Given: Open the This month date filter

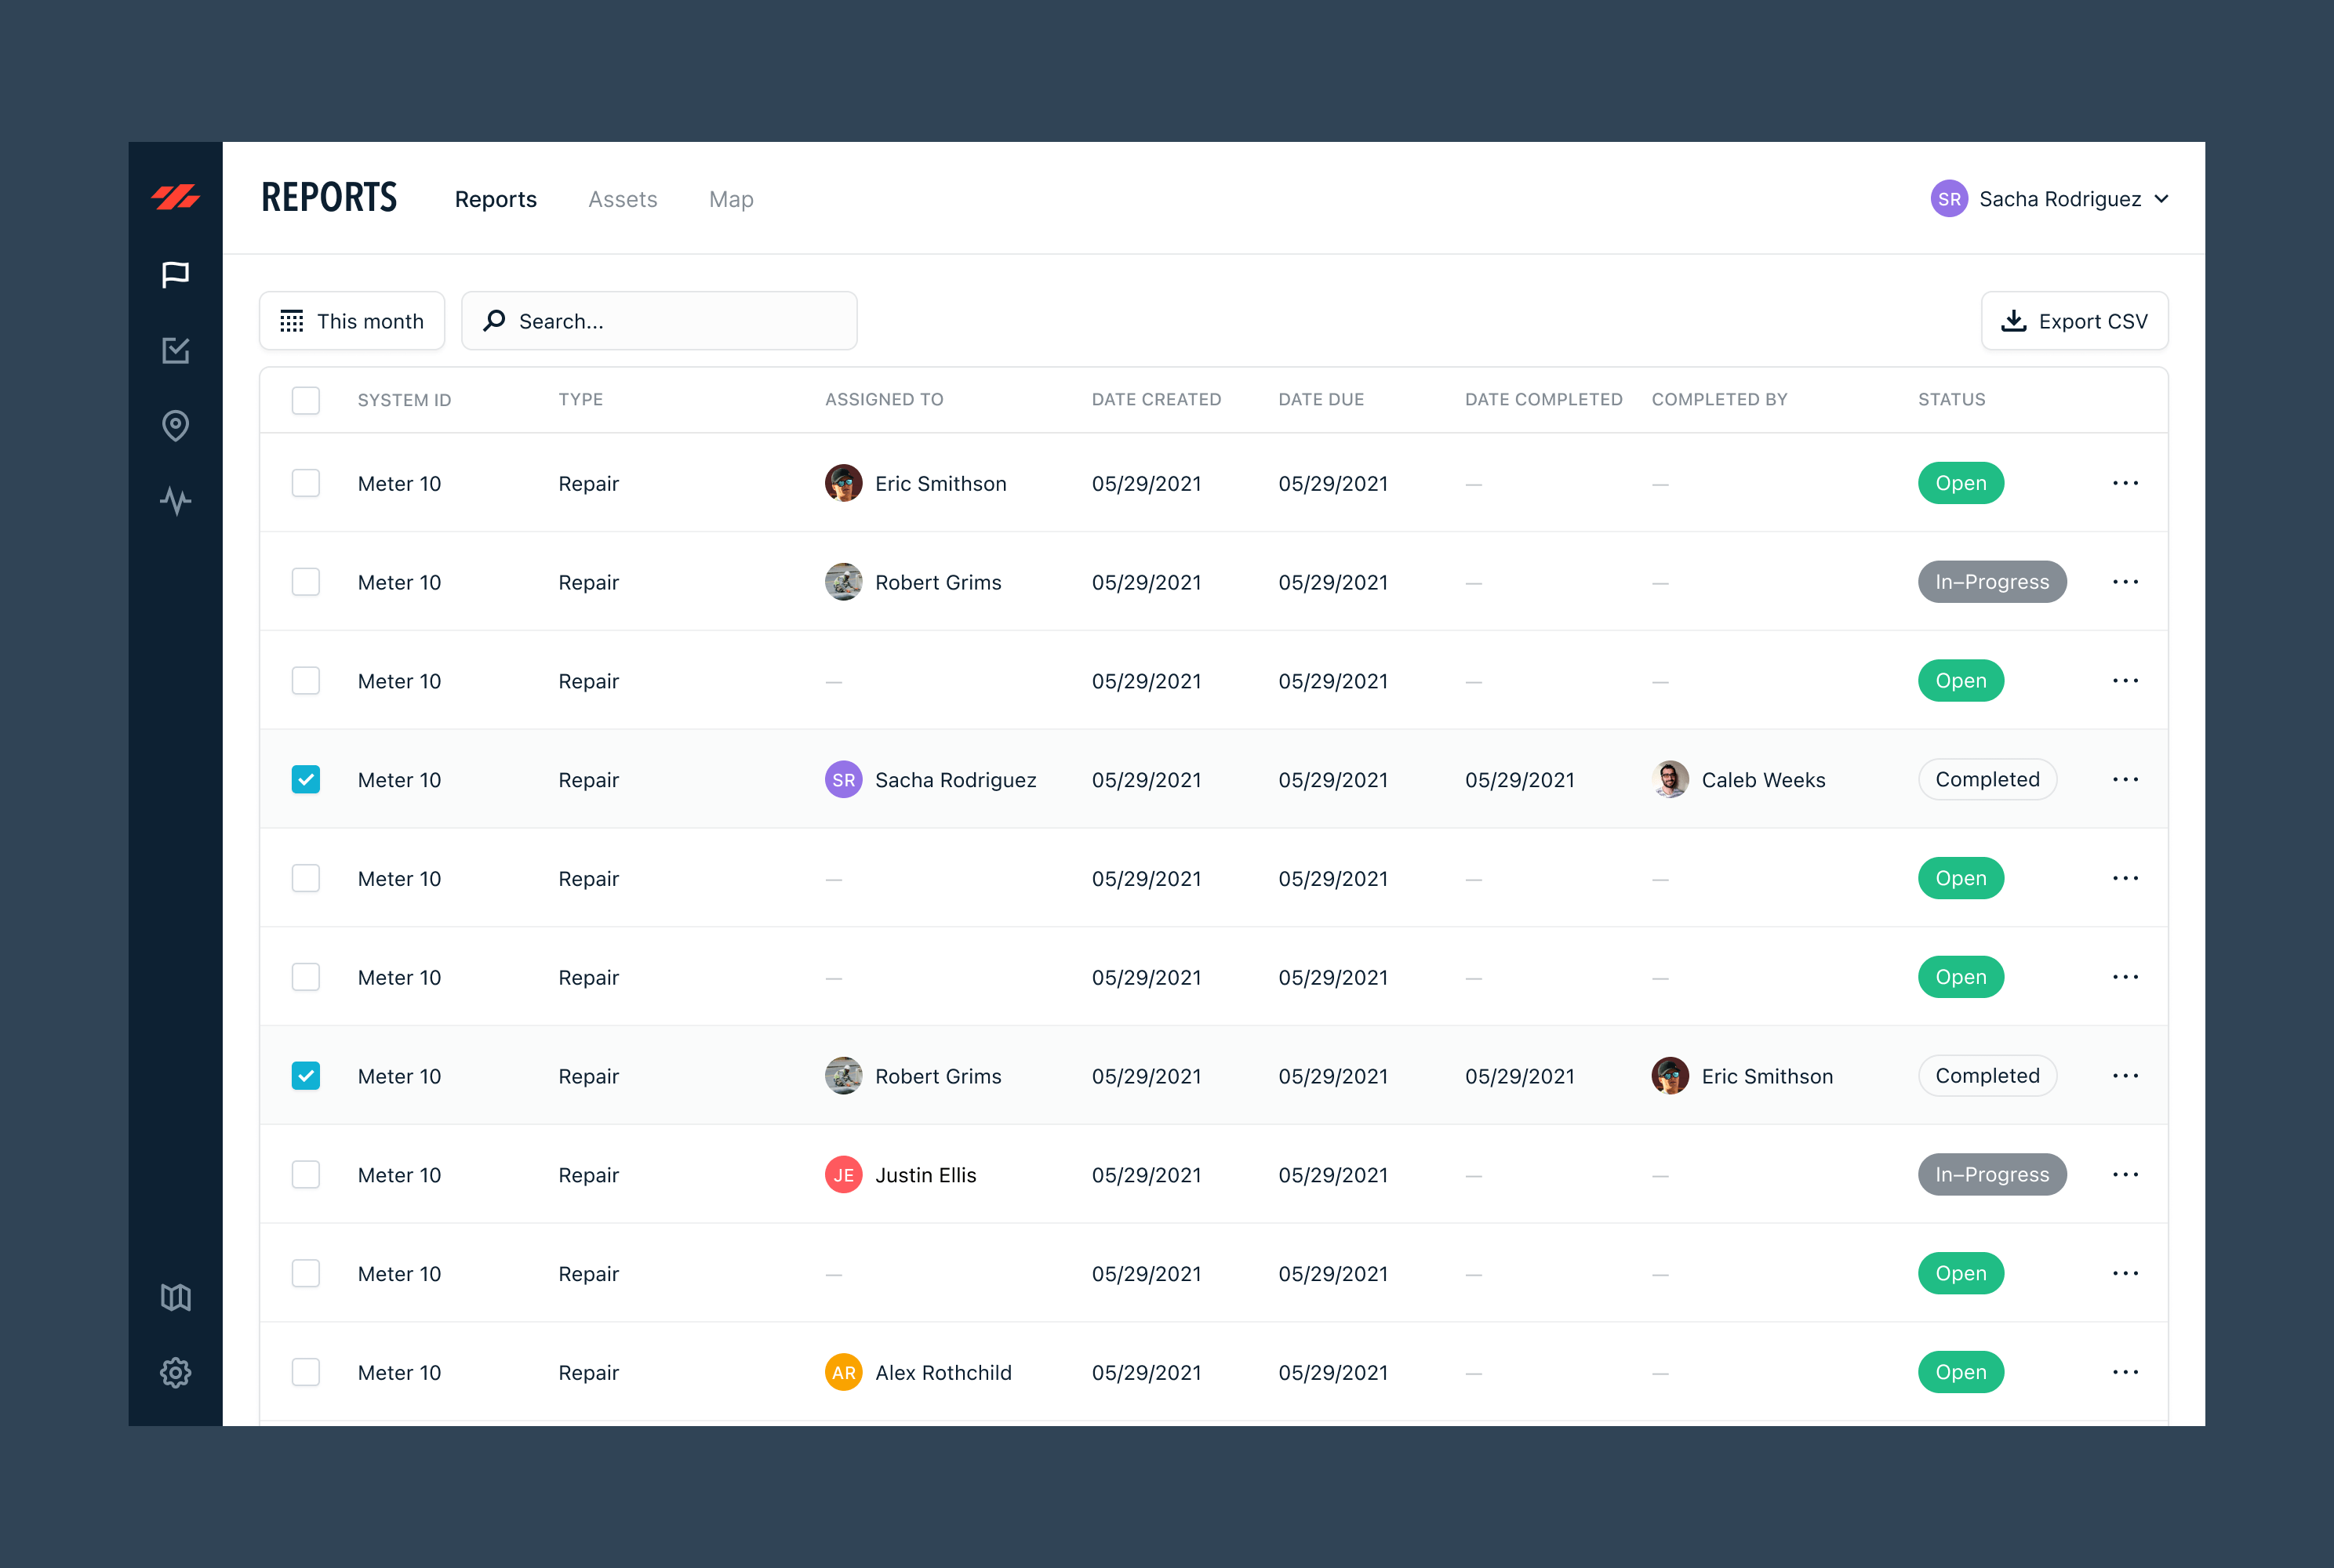Looking at the screenshot, I should [351, 321].
